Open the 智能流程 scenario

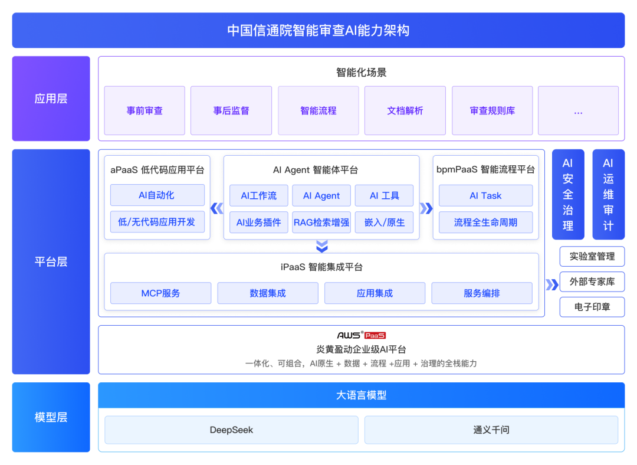click(x=318, y=111)
